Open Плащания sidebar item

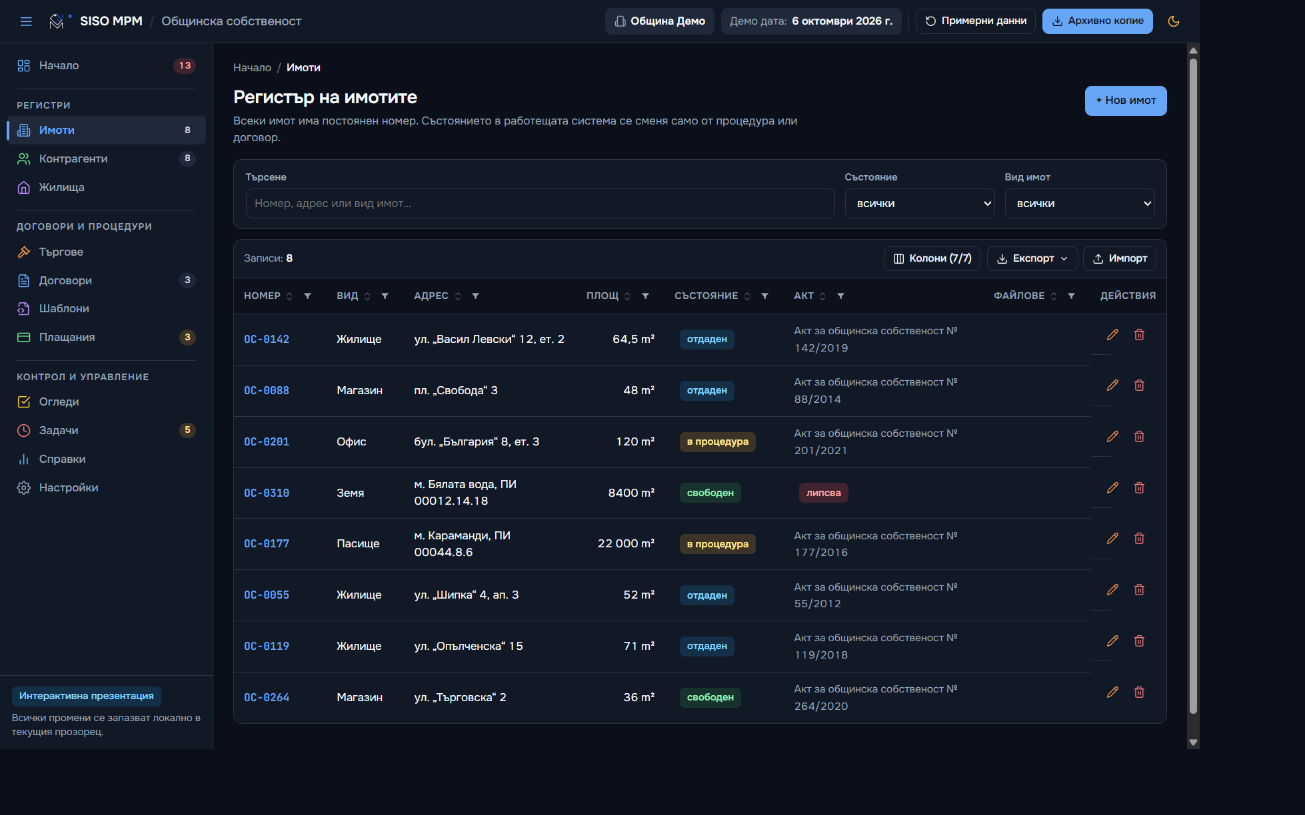pos(106,337)
